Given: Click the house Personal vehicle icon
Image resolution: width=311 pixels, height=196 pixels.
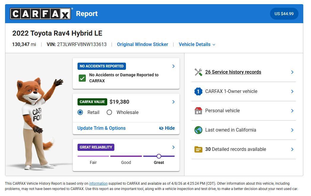Looking at the screenshot, I should coord(198,111).
